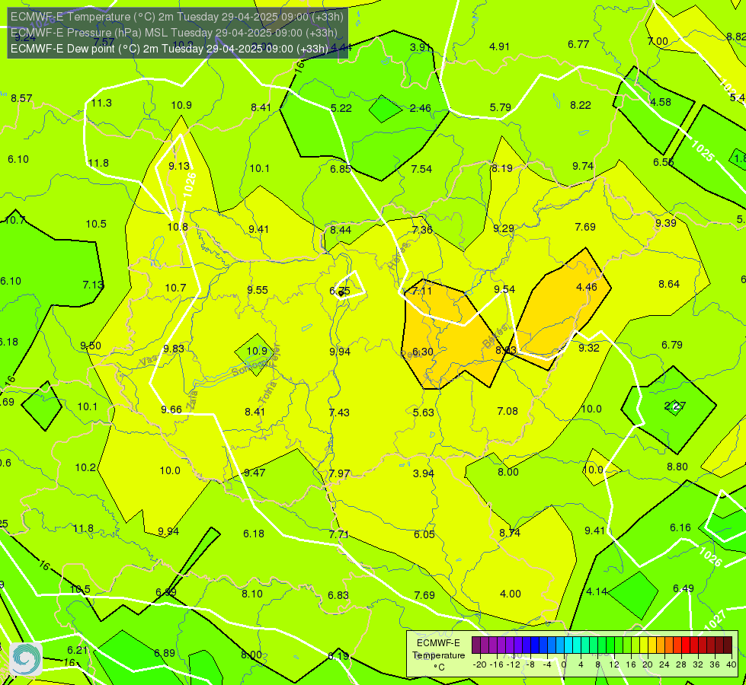Viewport: 746px width, 685px height.
Task: Click the dew point value 9.29
Action: pos(504,228)
